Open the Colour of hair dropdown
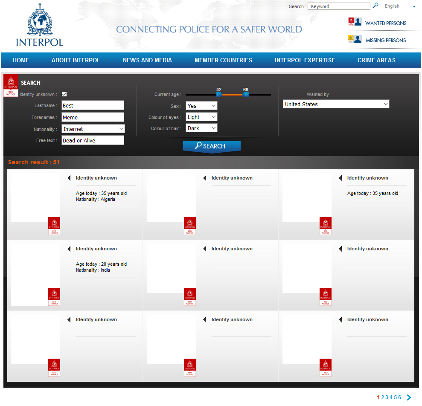Screen dimensions: 422x406 (201, 128)
